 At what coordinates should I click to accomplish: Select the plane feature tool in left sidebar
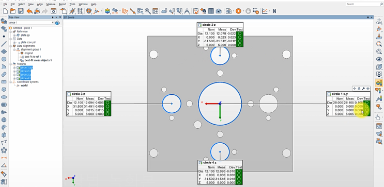point(4,52)
